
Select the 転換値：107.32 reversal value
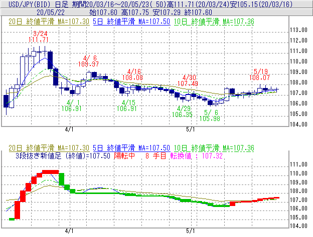point(197,156)
